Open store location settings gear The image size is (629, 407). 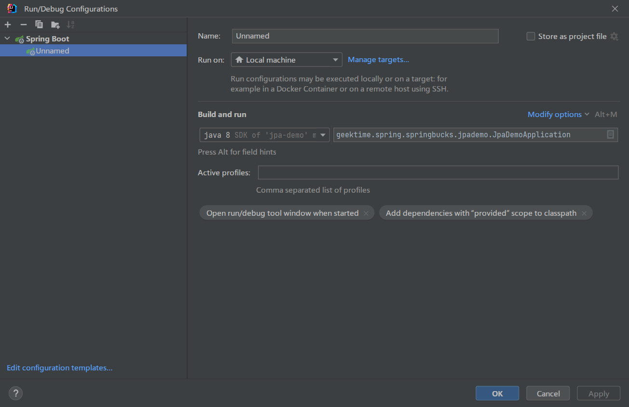pos(614,36)
